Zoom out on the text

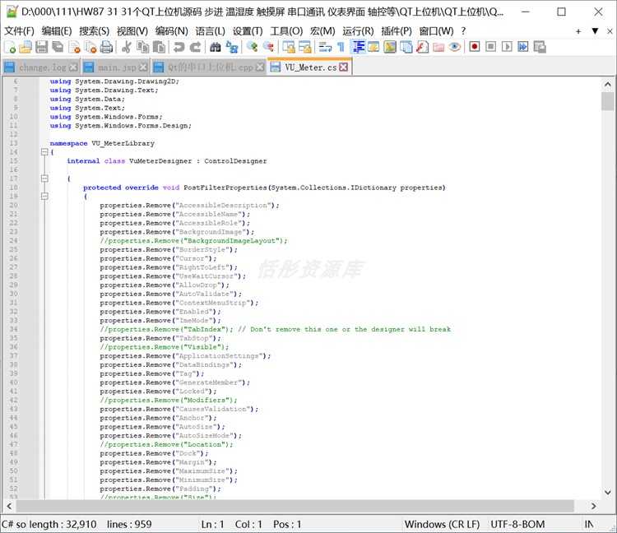click(x=268, y=47)
